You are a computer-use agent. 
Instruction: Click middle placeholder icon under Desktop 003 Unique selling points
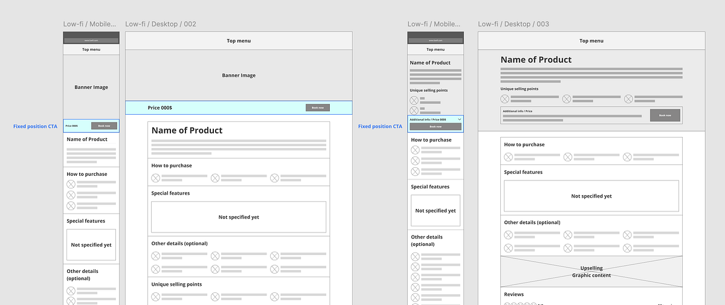(567, 98)
